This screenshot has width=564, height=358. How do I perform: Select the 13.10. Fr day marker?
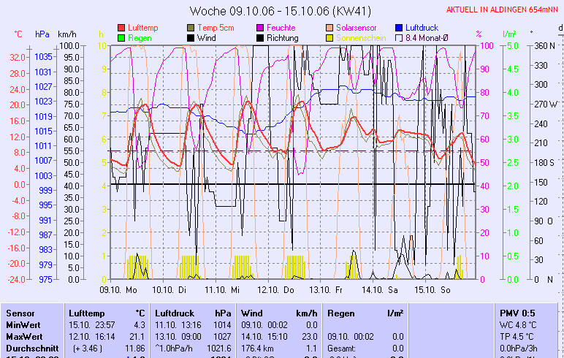326,289
